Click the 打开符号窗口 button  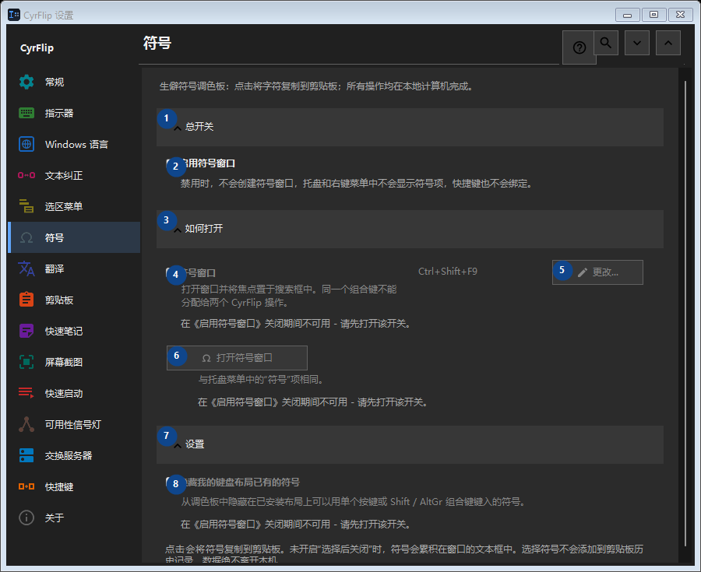point(237,358)
